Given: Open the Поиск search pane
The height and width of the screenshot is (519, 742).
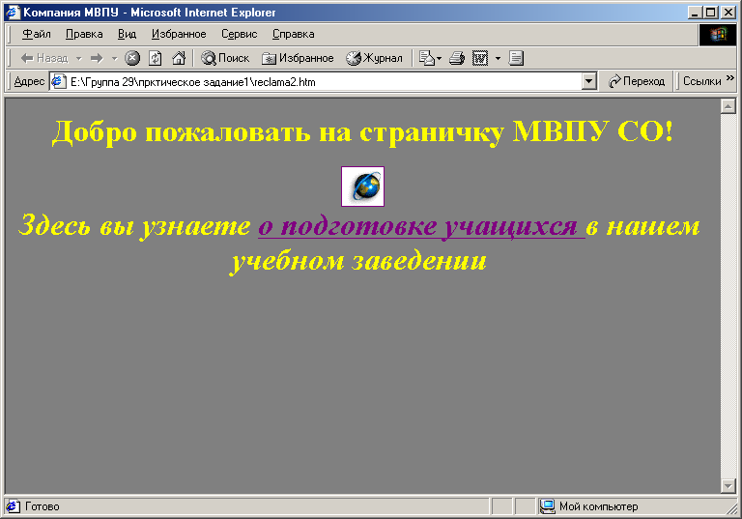Looking at the screenshot, I should click(x=225, y=58).
